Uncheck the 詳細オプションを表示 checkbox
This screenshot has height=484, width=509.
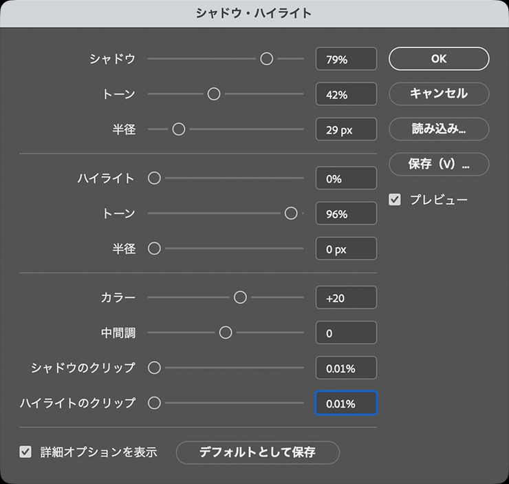point(26,452)
